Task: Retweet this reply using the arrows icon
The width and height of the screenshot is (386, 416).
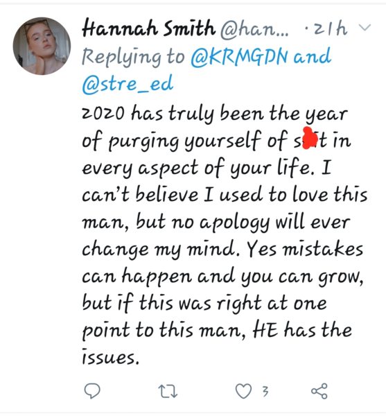Action: pyautogui.click(x=168, y=391)
